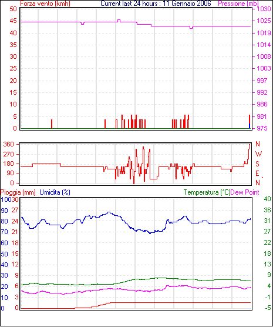The width and height of the screenshot is (273, 327).
Task: Select the 'Pioggia (mm)' legend label
Action: (18, 192)
